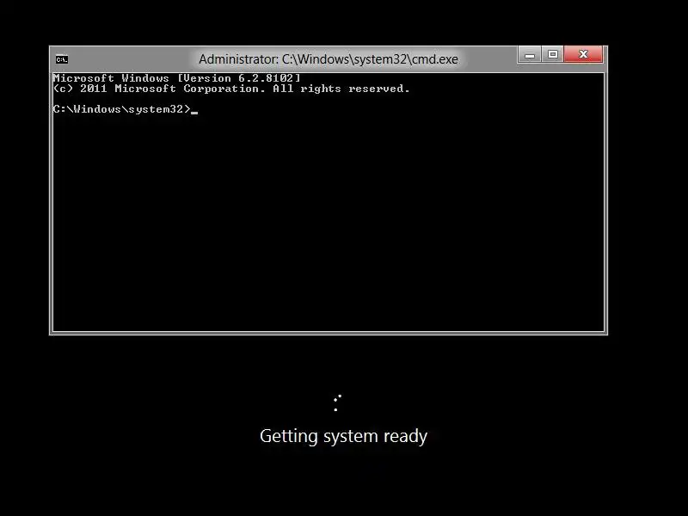This screenshot has height=516, width=688.
Task: Click the spinning dots loading indicator
Action: pos(337,402)
